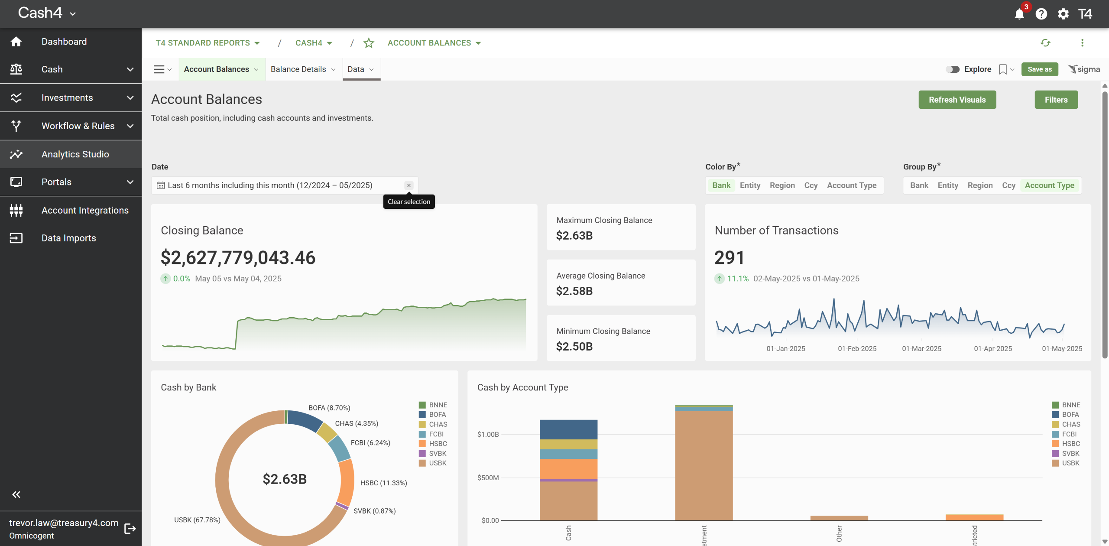Click the Filters button
1109x546 pixels.
1056,100
